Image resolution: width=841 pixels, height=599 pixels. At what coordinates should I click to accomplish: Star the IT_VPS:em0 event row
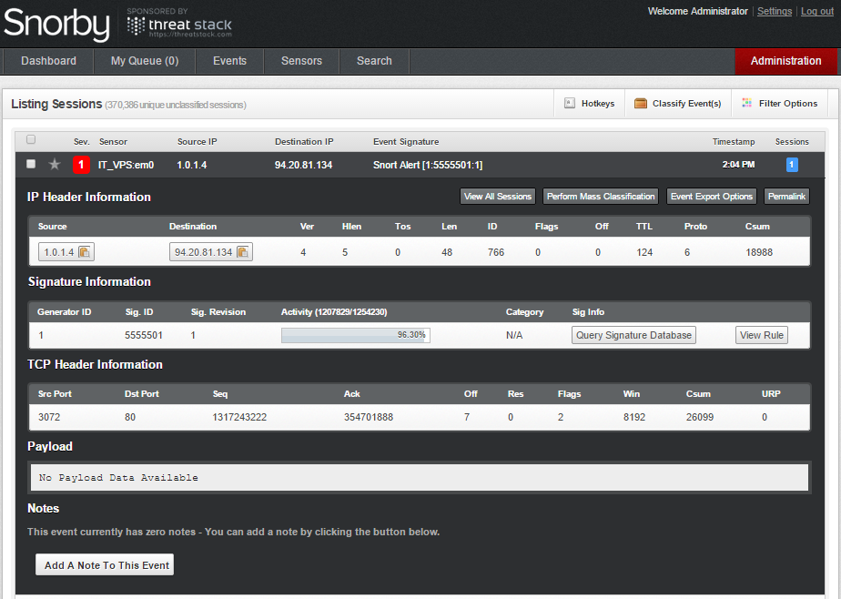point(55,165)
